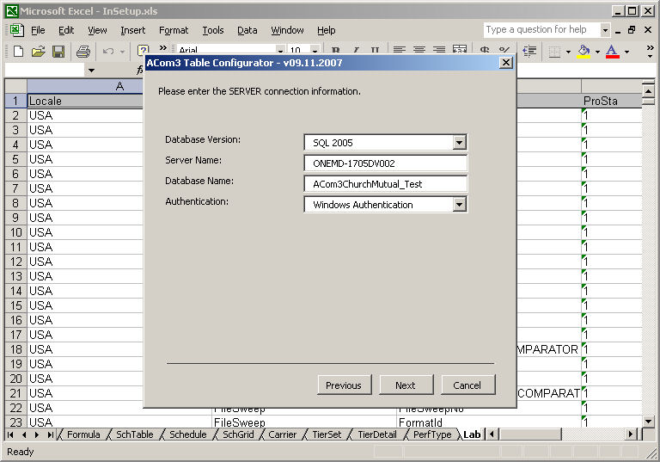Open the Fill Color dropdown arrow
Viewport: 660px width, 462px height.
click(597, 52)
